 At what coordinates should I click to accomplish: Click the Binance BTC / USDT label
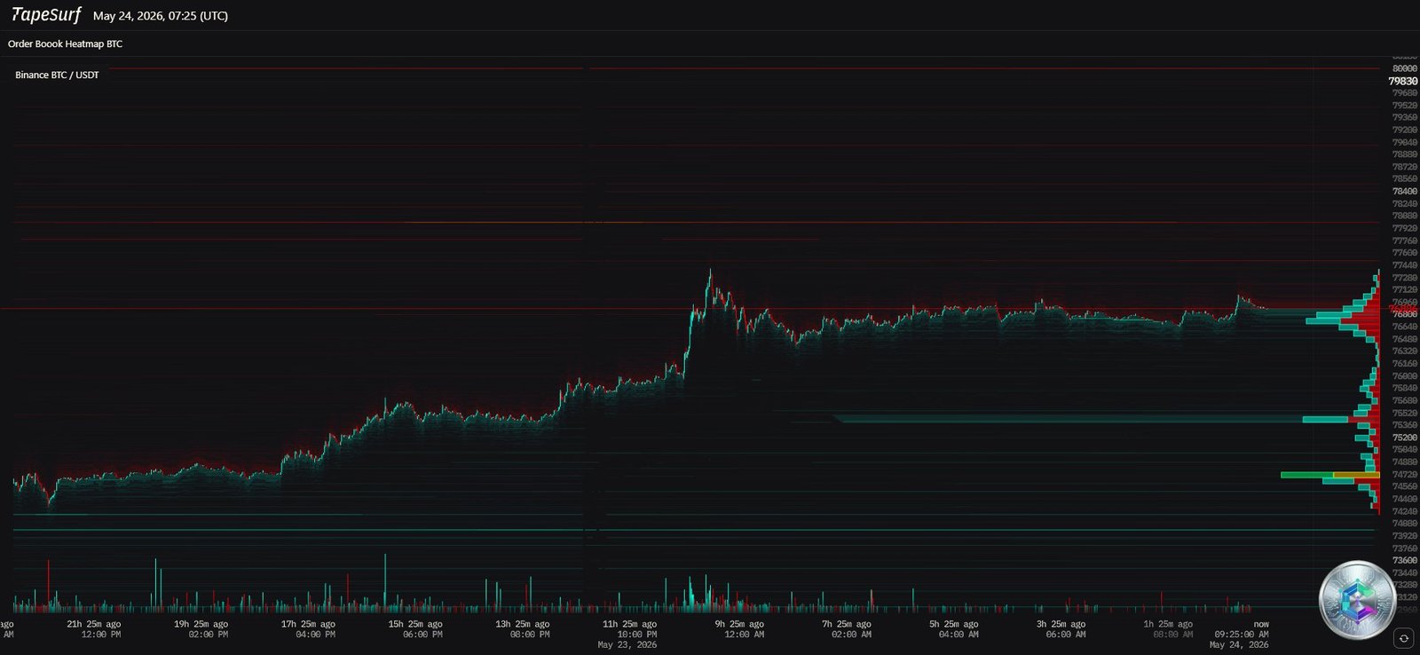pos(57,75)
